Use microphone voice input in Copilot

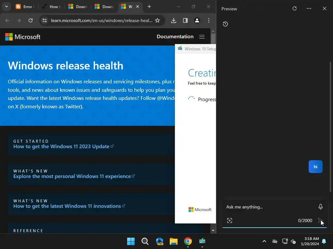pos(320,207)
